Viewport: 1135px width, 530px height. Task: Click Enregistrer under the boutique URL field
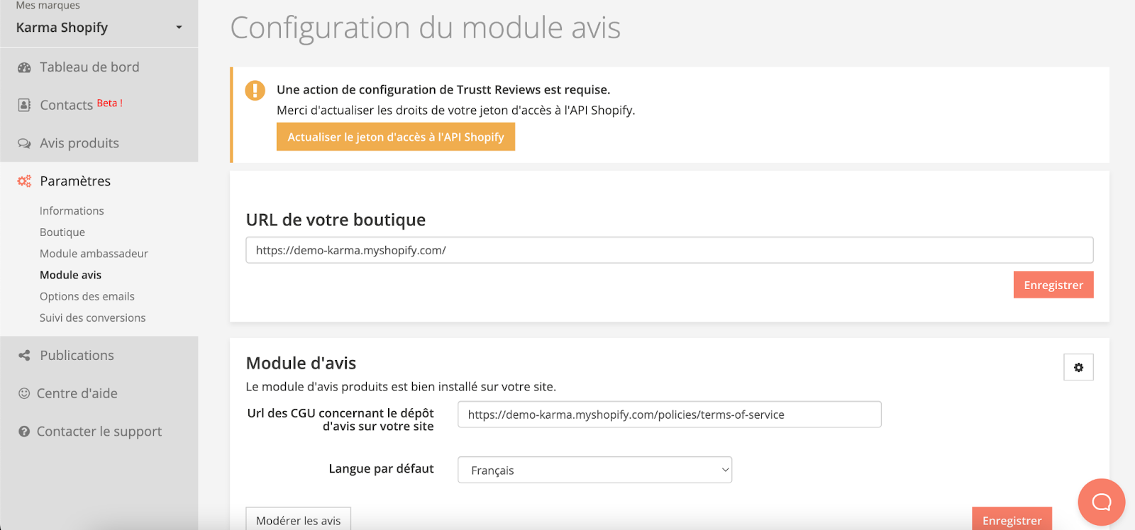(1053, 285)
